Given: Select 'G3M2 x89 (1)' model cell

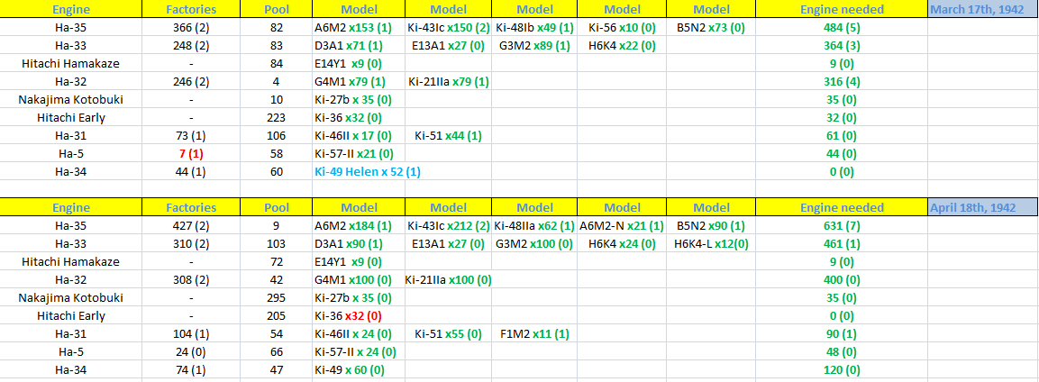Looking at the screenshot, I should (x=534, y=46).
